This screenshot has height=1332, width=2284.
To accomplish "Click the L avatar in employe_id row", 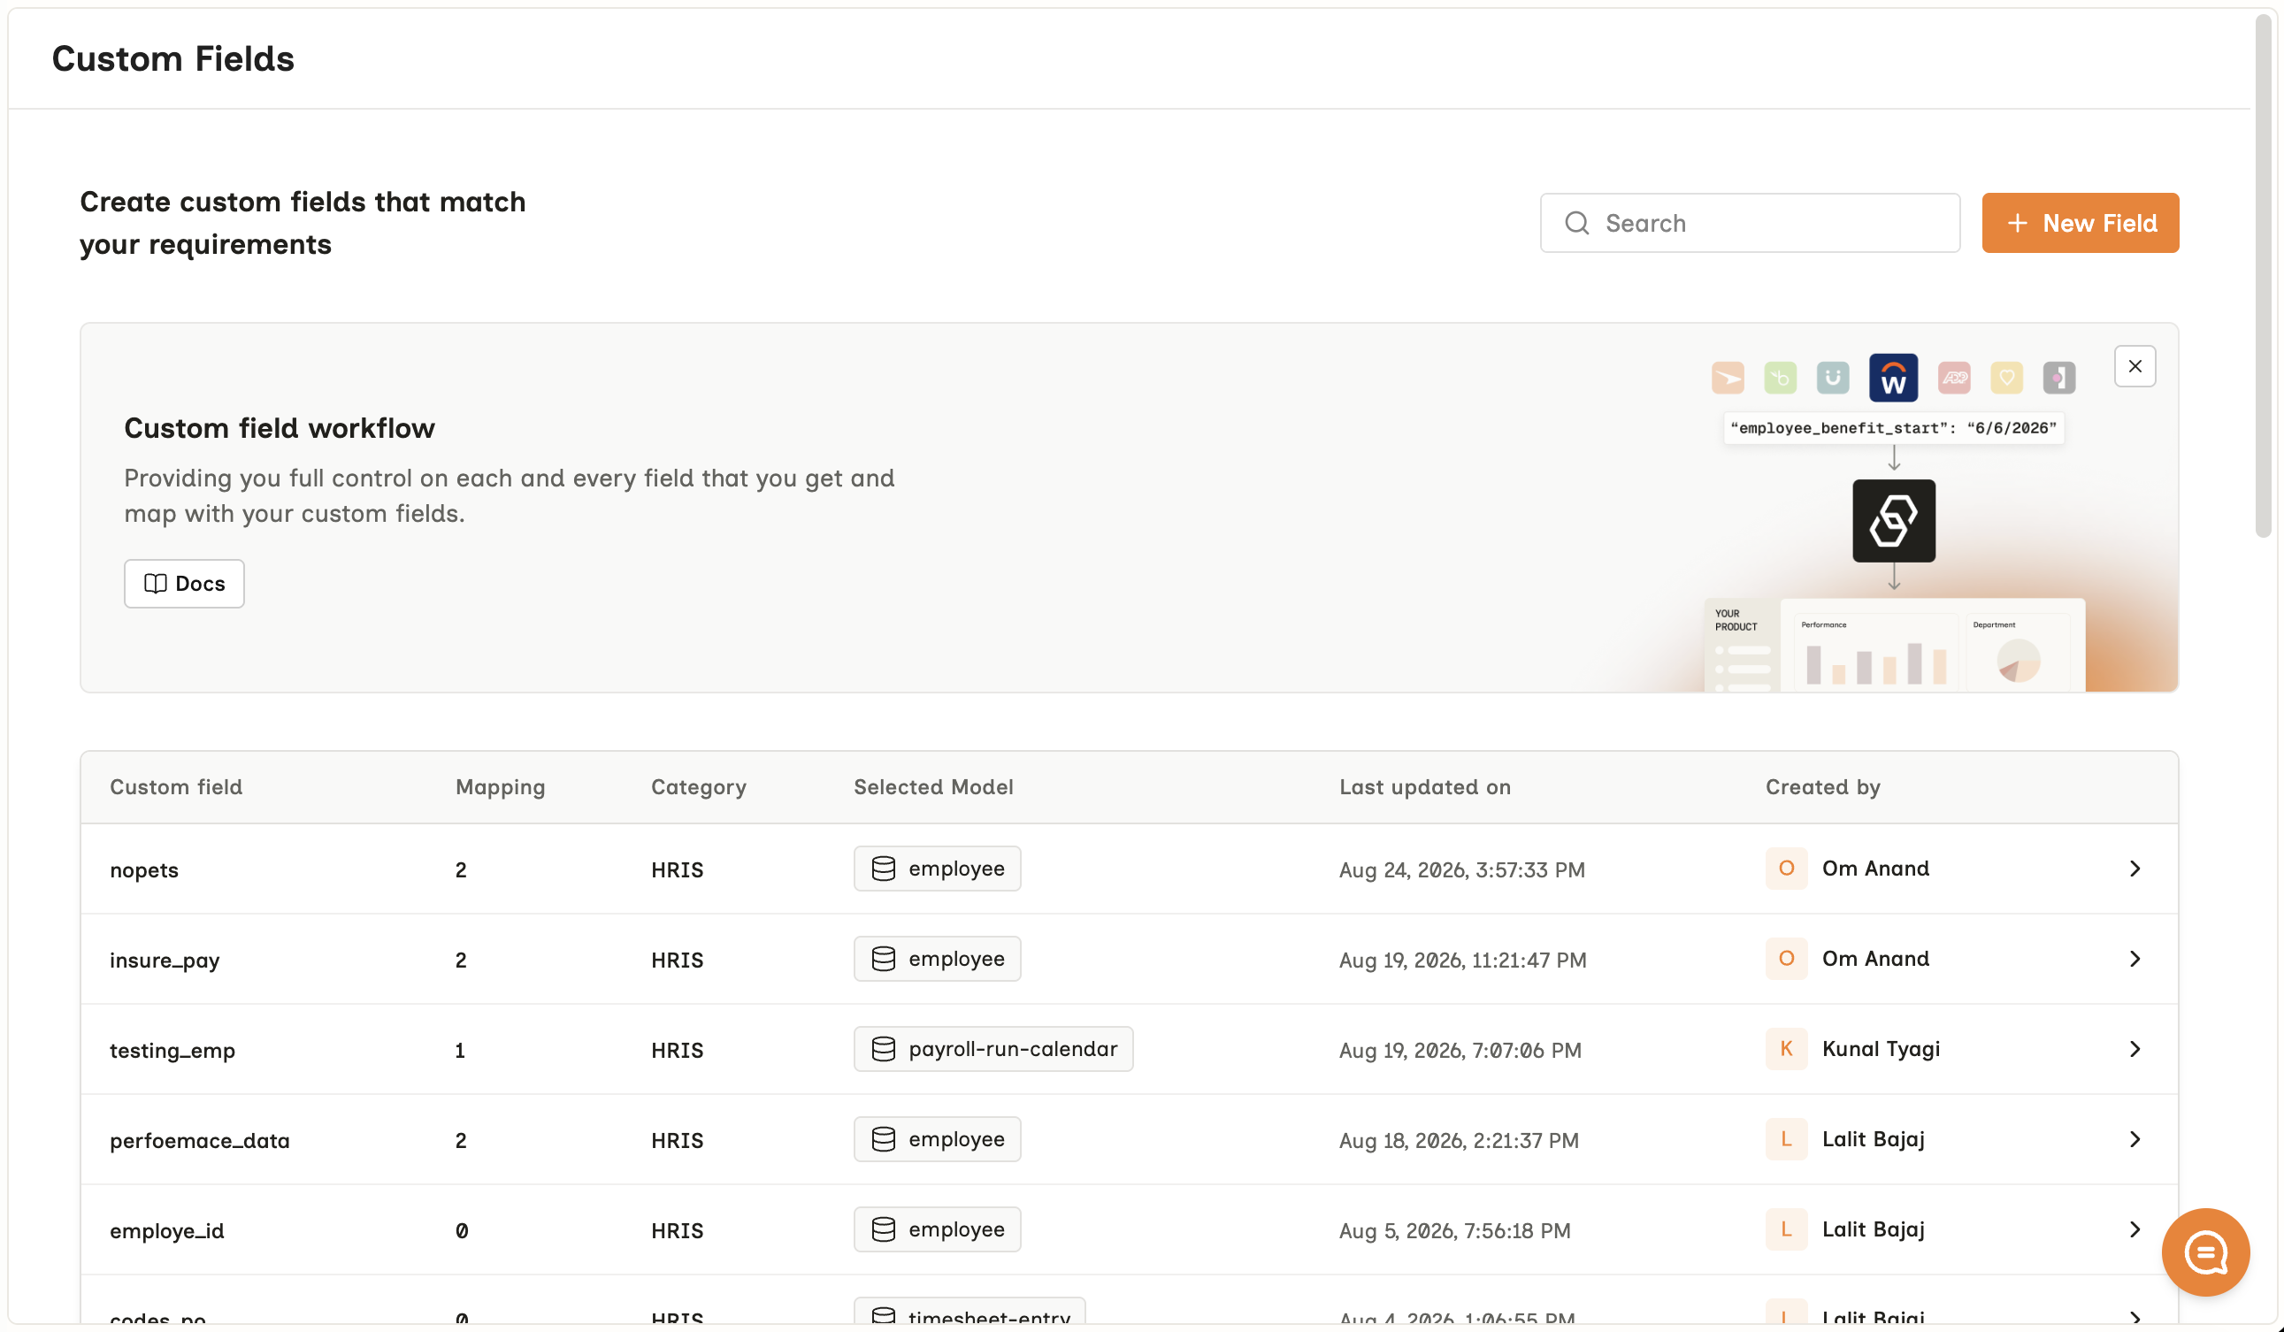I will pyautogui.click(x=1786, y=1229).
